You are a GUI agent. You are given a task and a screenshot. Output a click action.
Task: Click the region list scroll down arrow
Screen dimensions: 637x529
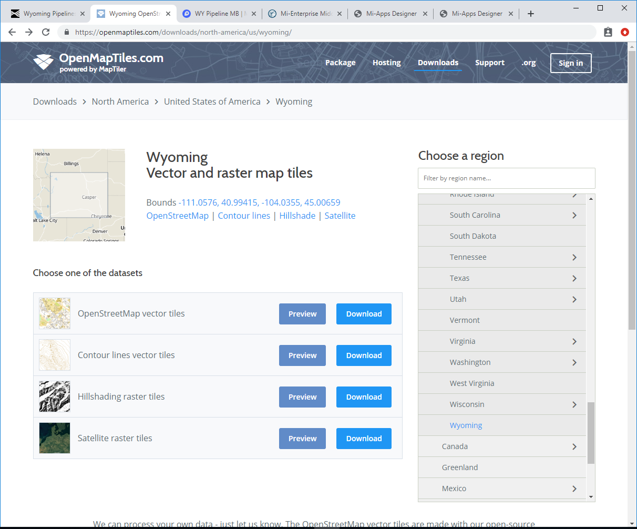591,497
